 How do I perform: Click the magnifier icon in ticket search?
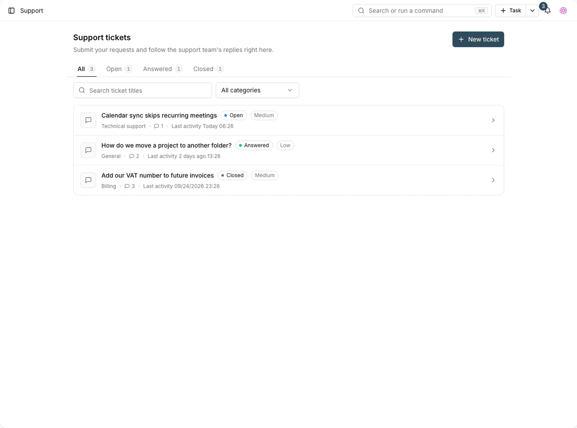82,90
